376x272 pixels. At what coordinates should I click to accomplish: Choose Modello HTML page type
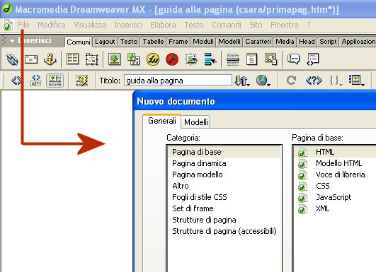pos(335,163)
